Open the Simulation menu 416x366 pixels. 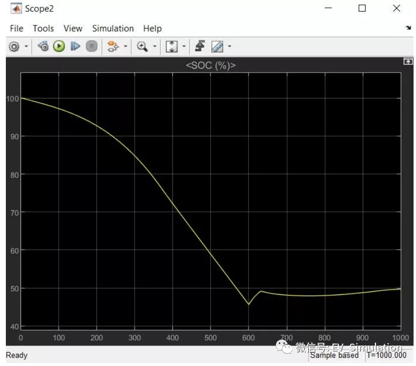pyautogui.click(x=113, y=28)
